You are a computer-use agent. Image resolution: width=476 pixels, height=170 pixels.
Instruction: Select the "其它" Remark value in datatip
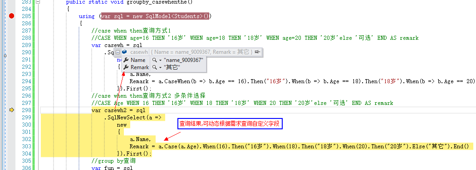(172, 67)
